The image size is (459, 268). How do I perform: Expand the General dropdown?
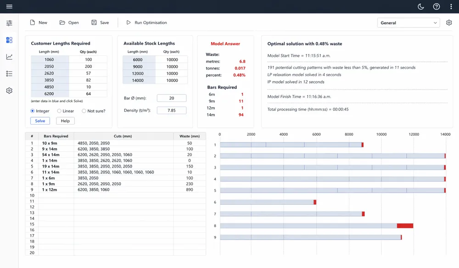click(408, 22)
